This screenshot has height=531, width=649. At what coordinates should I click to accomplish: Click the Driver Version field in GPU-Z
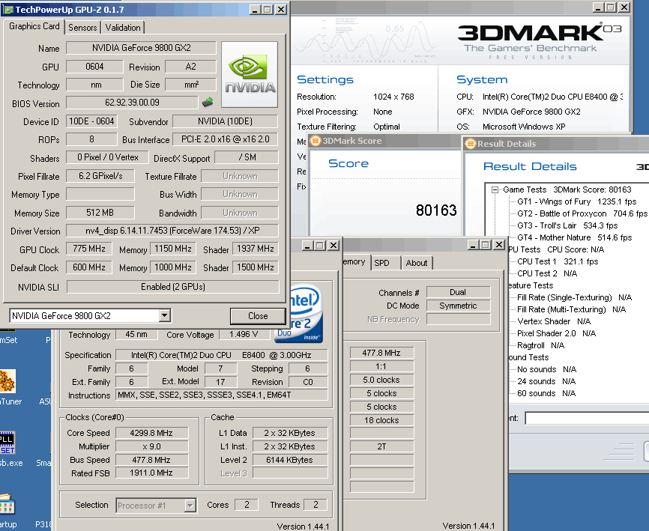[172, 231]
